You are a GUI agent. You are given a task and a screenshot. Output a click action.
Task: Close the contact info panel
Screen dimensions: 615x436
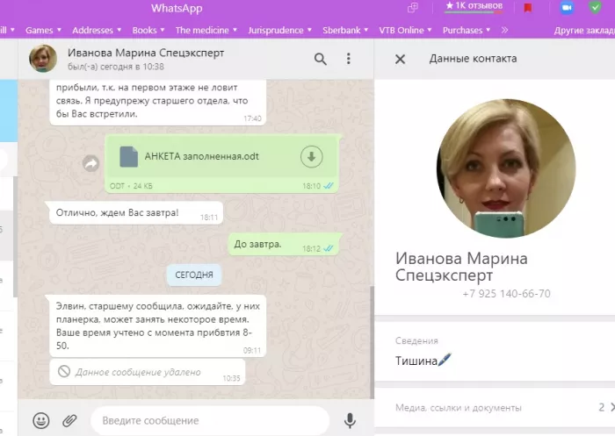[x=400, y=59]
